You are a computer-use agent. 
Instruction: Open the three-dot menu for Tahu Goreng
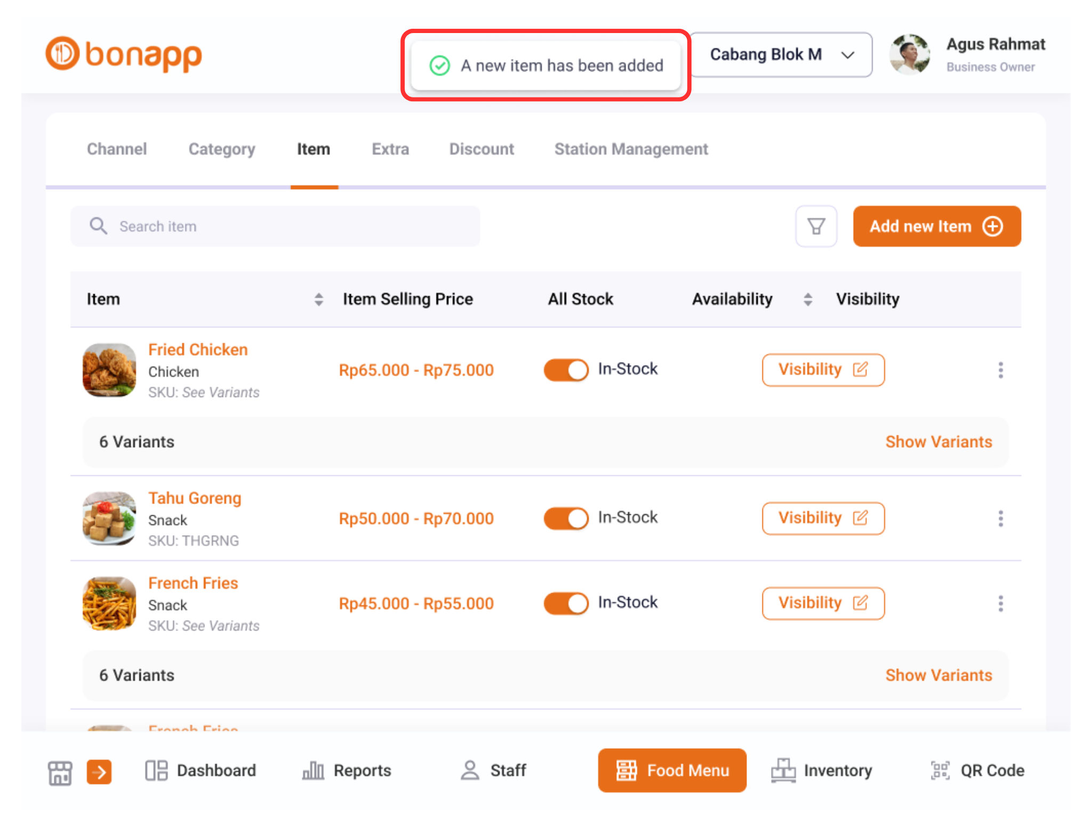[x=1001, y=518]
